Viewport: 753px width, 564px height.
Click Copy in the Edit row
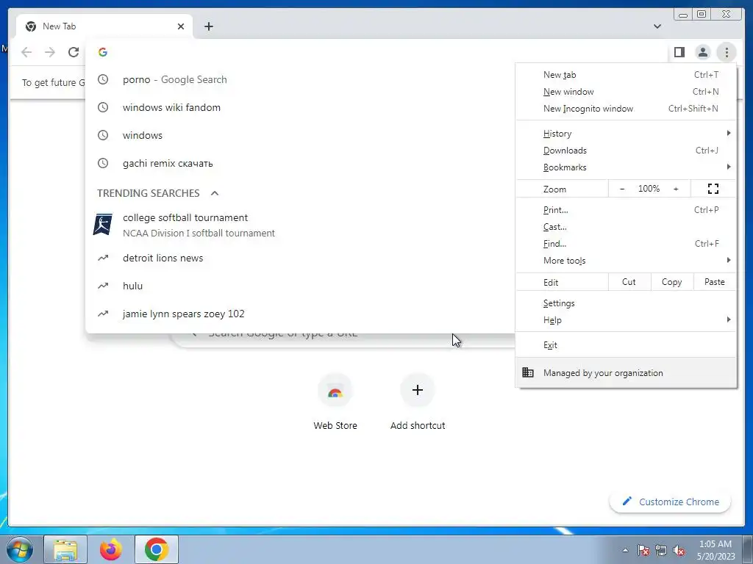[672, 282]
